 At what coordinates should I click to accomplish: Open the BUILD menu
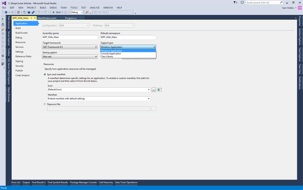[43, 7]
